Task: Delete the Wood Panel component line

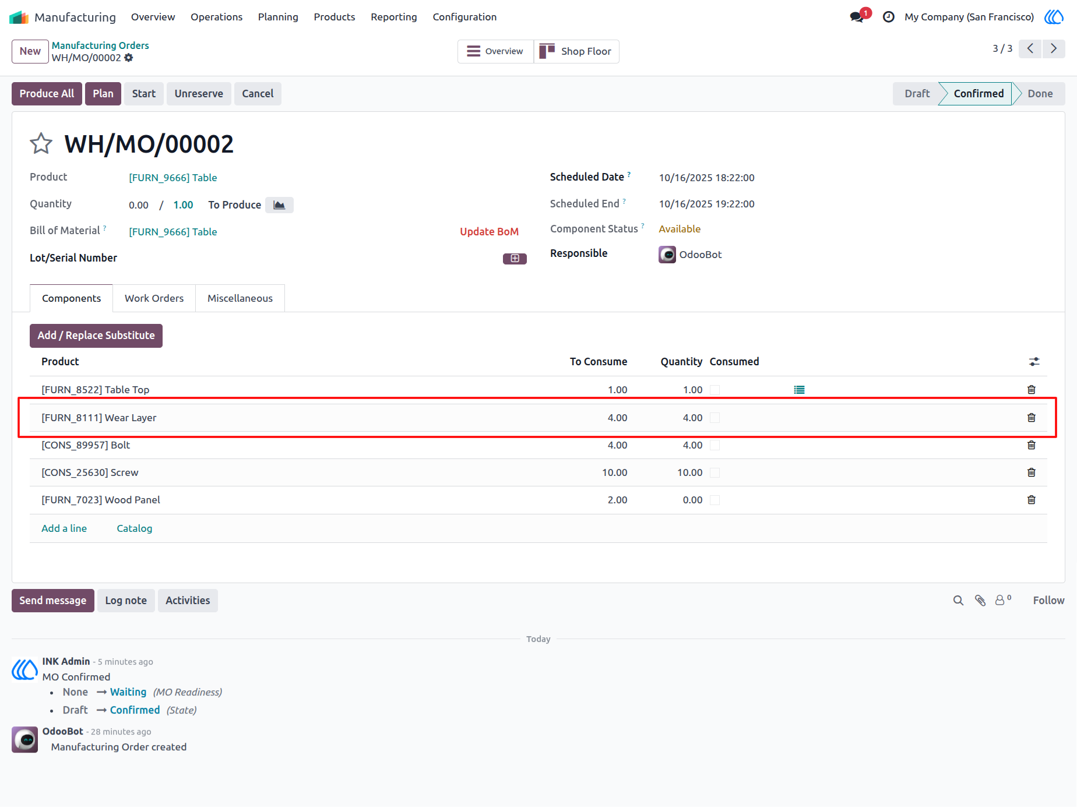Action: click(1032, 500)
